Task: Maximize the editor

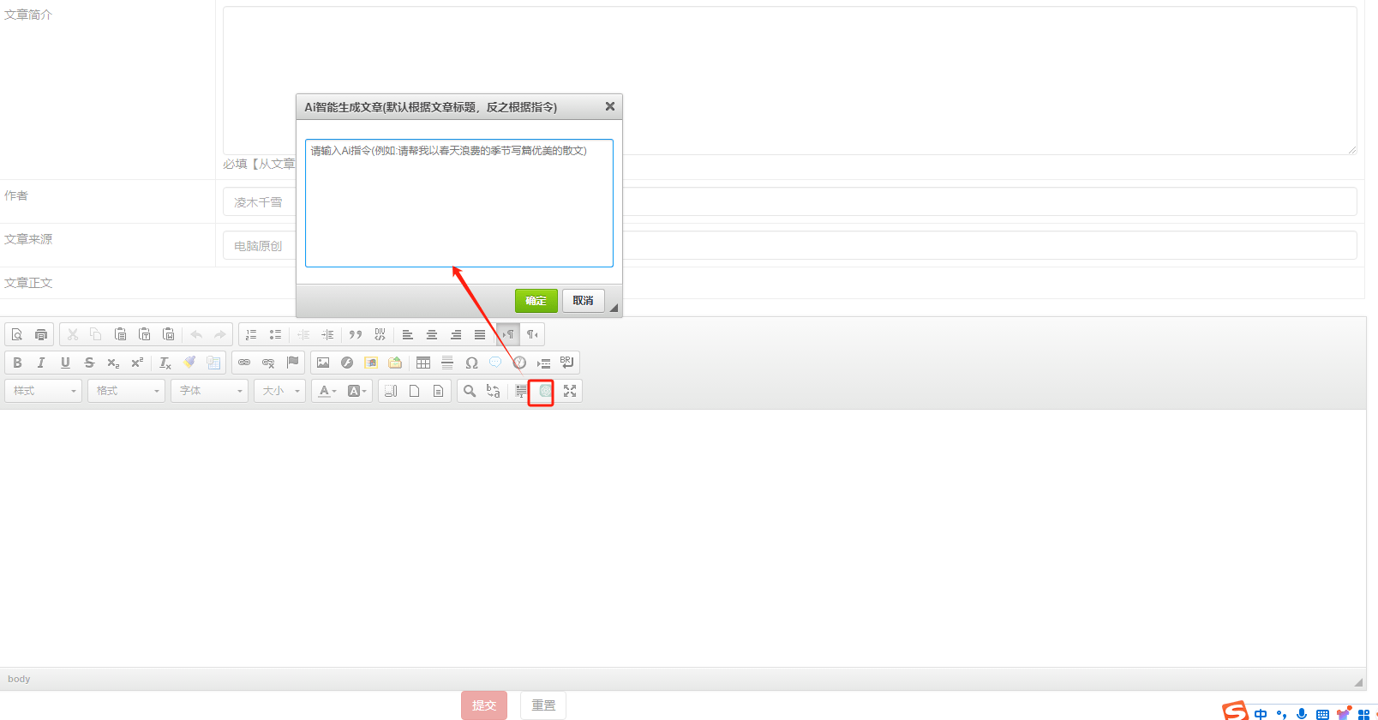Action: pyautogui.click(x=570, y=391)
